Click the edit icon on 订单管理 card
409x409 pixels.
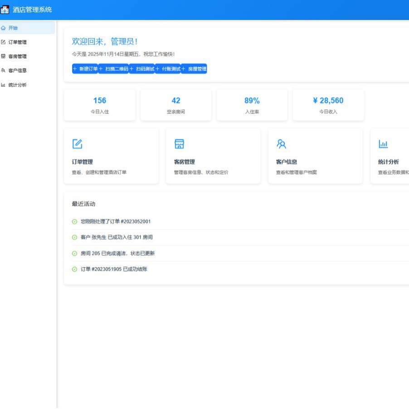pos(78,144)
